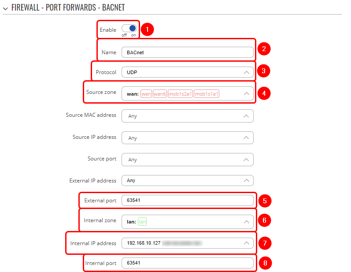Viewport: 351px width, 272px height.
Task: Expand the Source zone dropdown arrow
Action: point(246,93)
